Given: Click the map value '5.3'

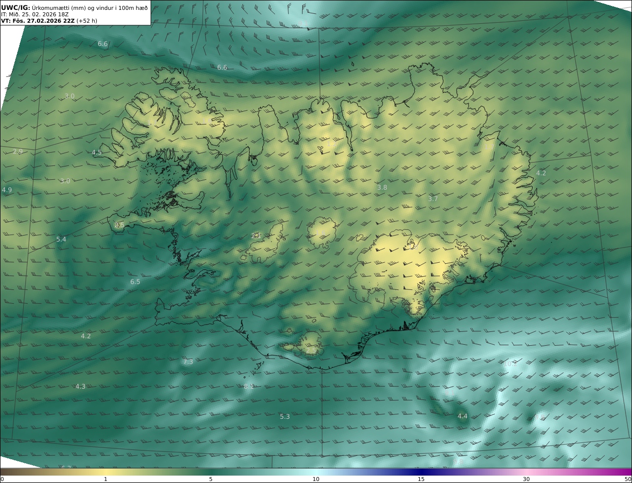Looking at the screenshot, I should point(285,416).
